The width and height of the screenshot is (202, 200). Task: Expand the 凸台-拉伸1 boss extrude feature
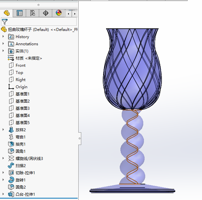pyautogui.click(x=3, y=194)
